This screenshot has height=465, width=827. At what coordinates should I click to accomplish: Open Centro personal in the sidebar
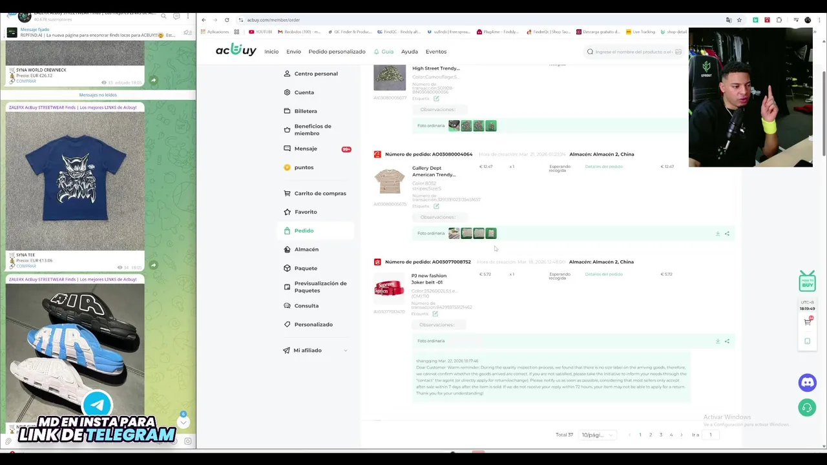pos(316,74)
